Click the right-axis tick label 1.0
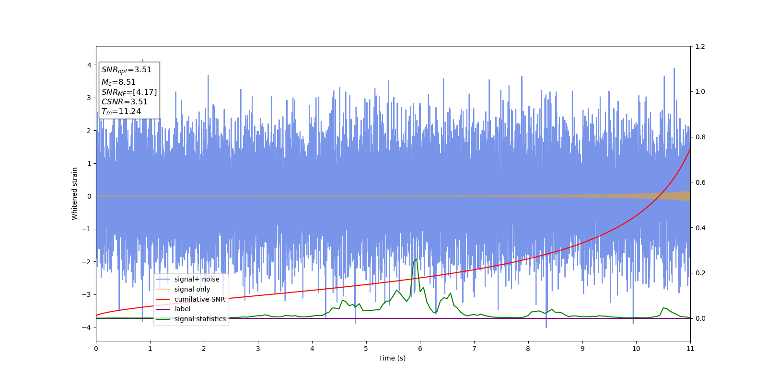Viewport: 767px width, 383px height. point(700,91)
